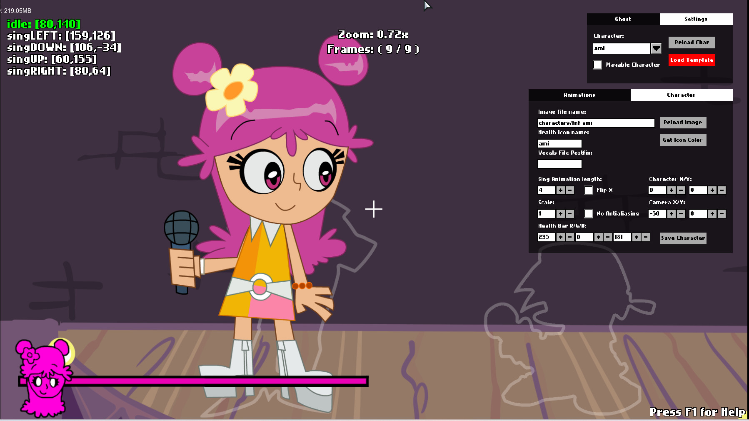Increase Health Bar green value
The image size is (749, 421).
coord(598,237)
